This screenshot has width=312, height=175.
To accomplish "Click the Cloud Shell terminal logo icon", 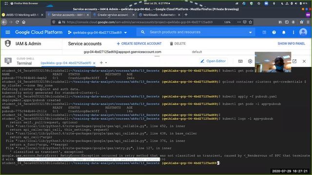I will pos(8,61).
